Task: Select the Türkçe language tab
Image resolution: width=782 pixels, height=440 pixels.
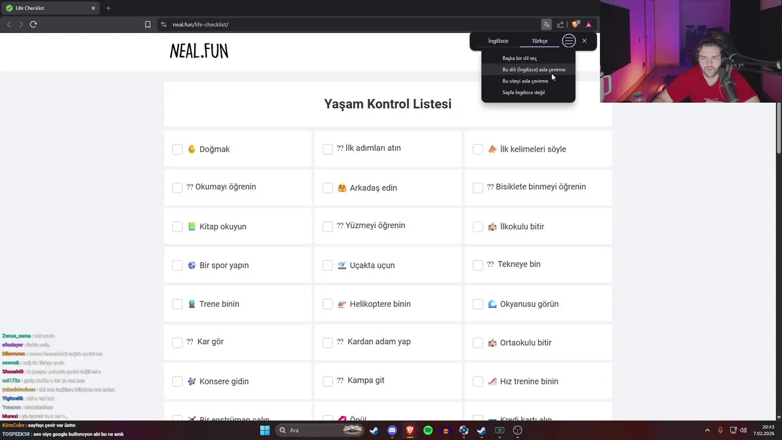Action: coord(539,41)
